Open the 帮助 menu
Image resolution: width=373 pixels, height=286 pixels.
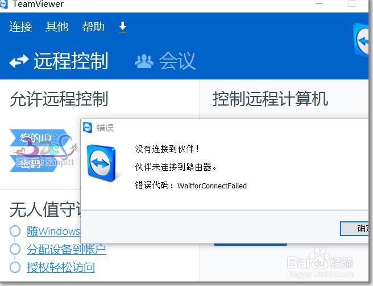point(93,27)
